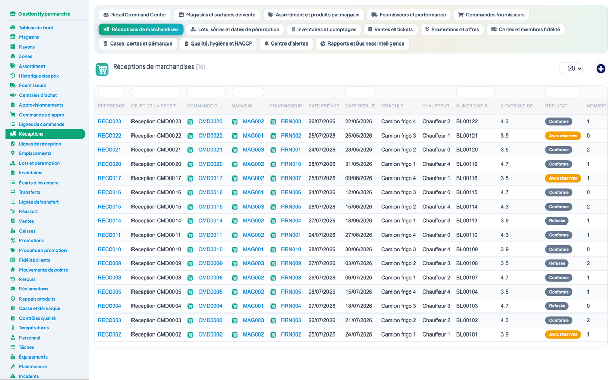Open reception link REC0014
The width and height of the screenshot is (614, 380).
pos(109,221)
